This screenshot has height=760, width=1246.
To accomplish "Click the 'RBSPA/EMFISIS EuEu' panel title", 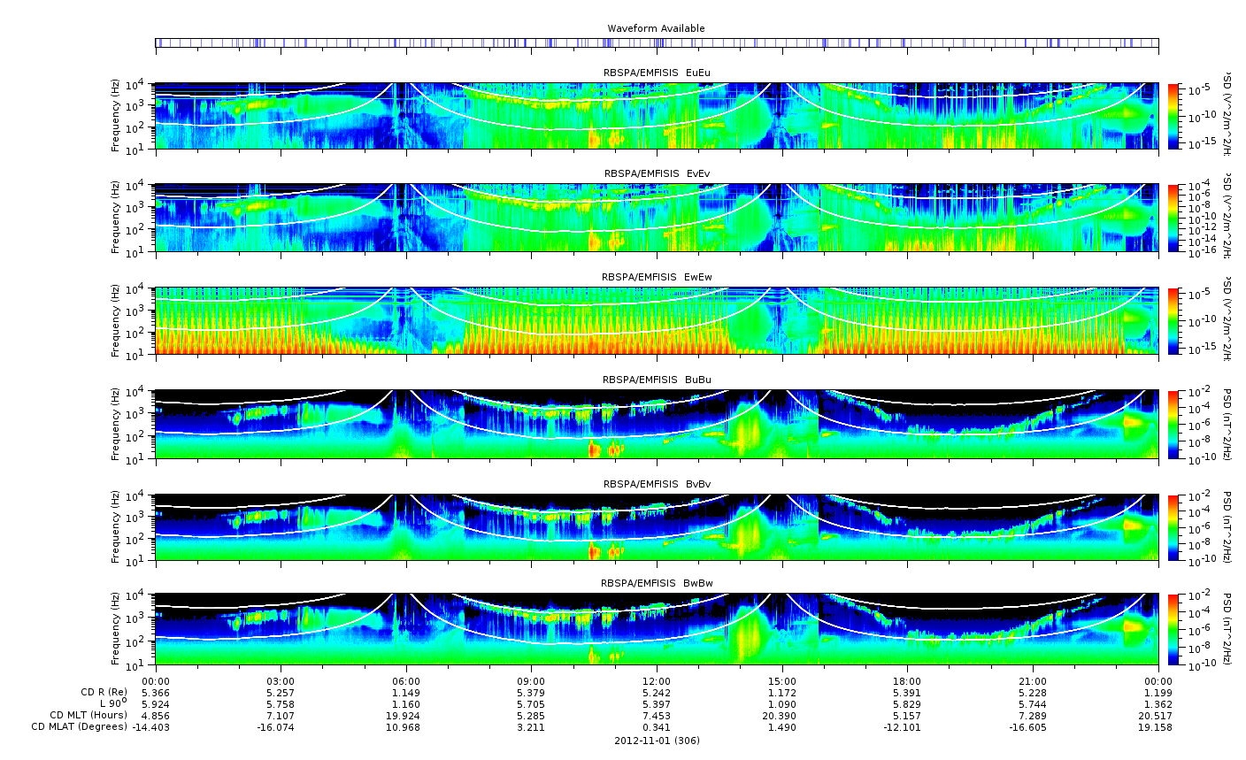I will (x=656, y=73).
